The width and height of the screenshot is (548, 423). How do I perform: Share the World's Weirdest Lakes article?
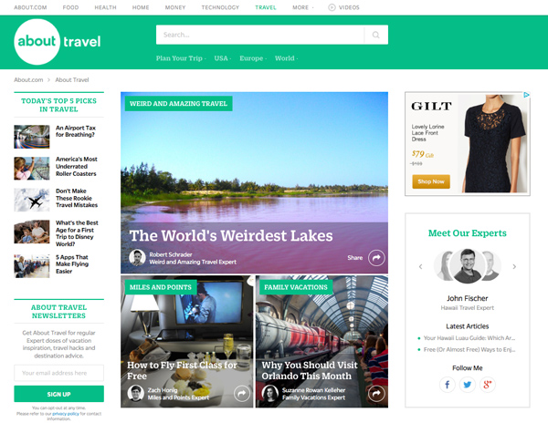(376, 258)
